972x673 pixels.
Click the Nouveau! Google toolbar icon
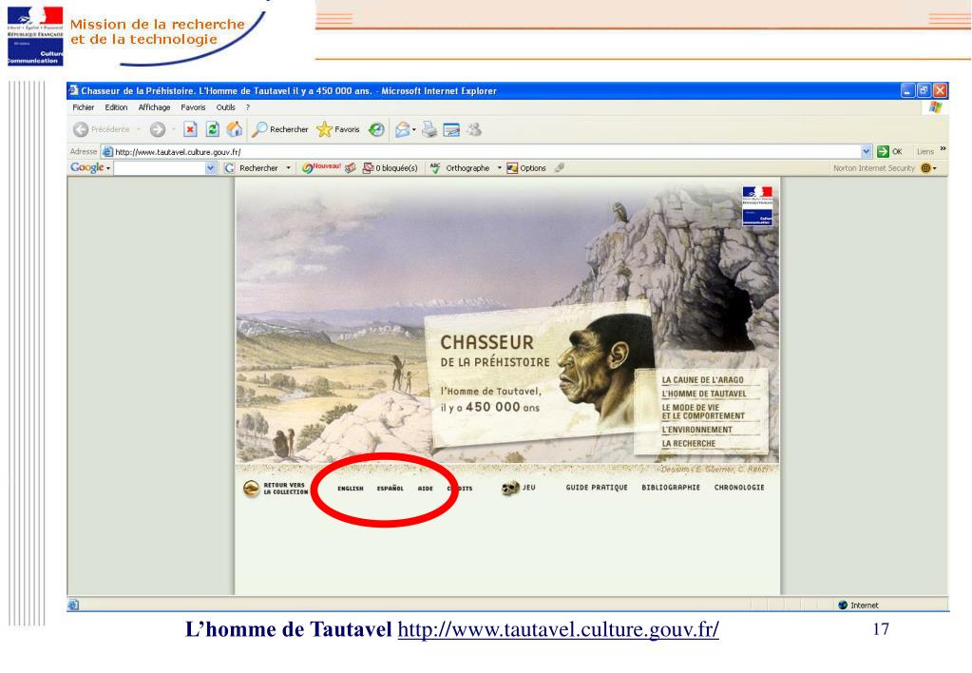(x=321, y=167)
